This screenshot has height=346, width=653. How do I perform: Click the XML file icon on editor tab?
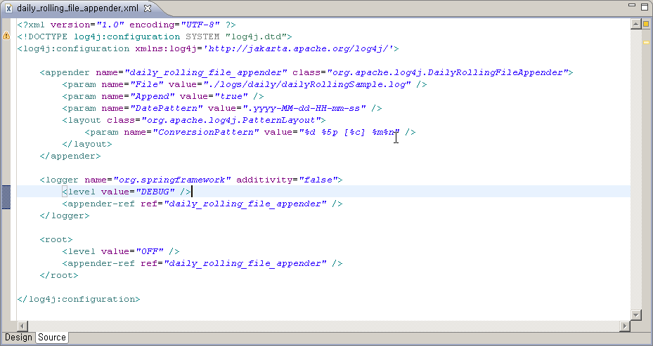pyautogui.click(x=8, y=9)
